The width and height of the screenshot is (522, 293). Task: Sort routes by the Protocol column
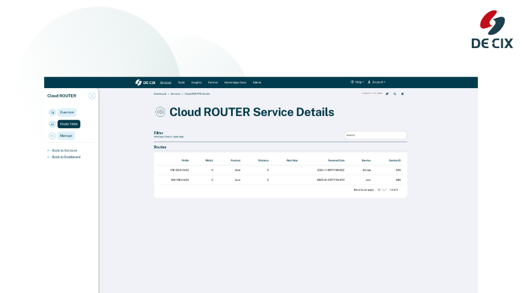236,161
